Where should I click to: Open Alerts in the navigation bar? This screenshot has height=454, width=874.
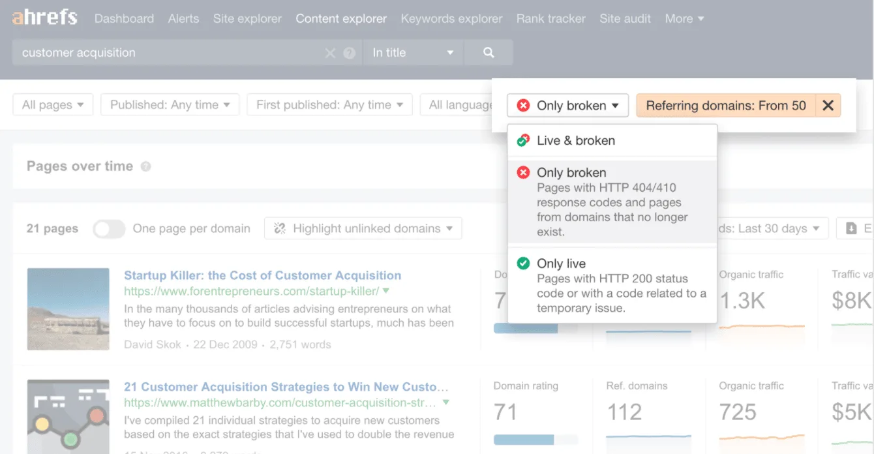coord(183,19)
